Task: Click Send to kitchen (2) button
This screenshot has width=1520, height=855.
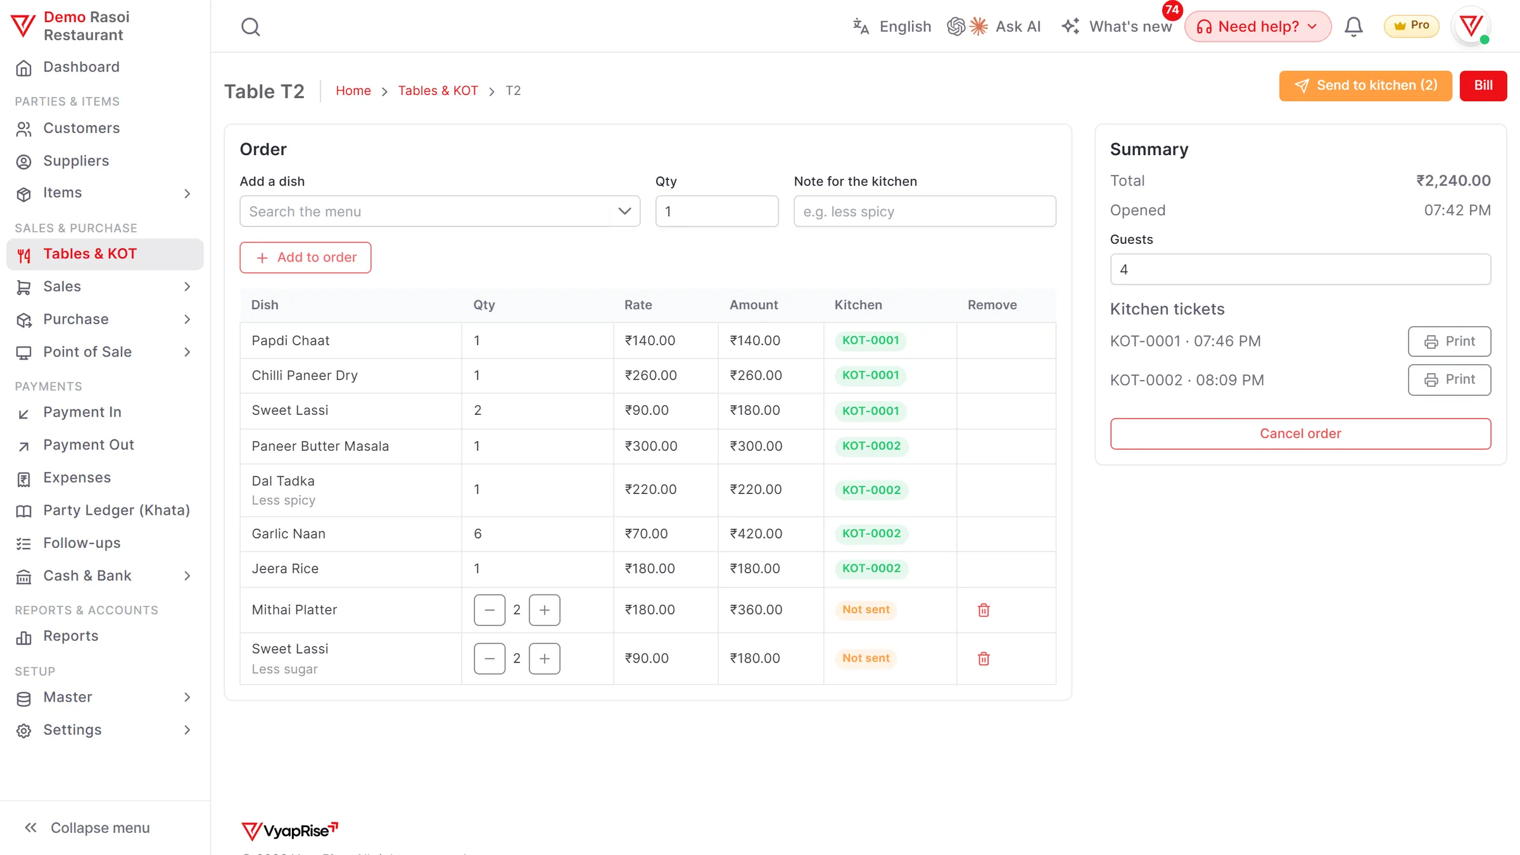Action: coord(1365,85)
